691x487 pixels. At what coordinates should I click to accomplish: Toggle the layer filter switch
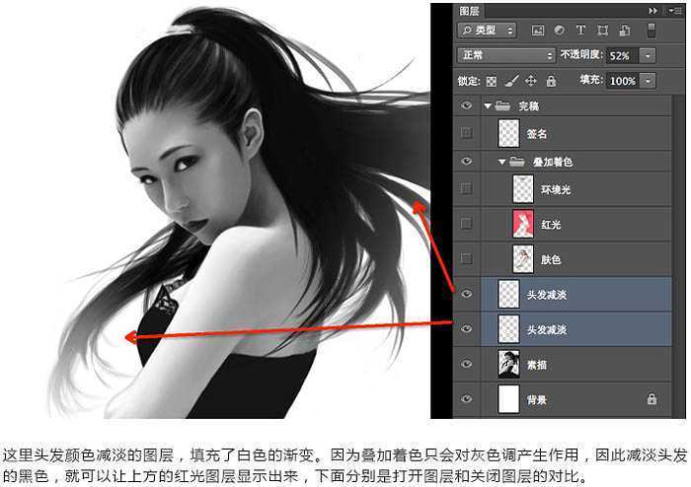point(651,31)
